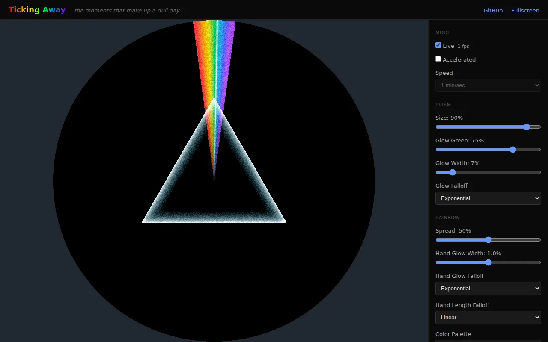Click the Ticking Away rainbow title
This screenshot has width=548, height=342.
tap(37, 10)
